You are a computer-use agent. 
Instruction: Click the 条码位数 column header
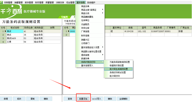(x=28, y=28)
